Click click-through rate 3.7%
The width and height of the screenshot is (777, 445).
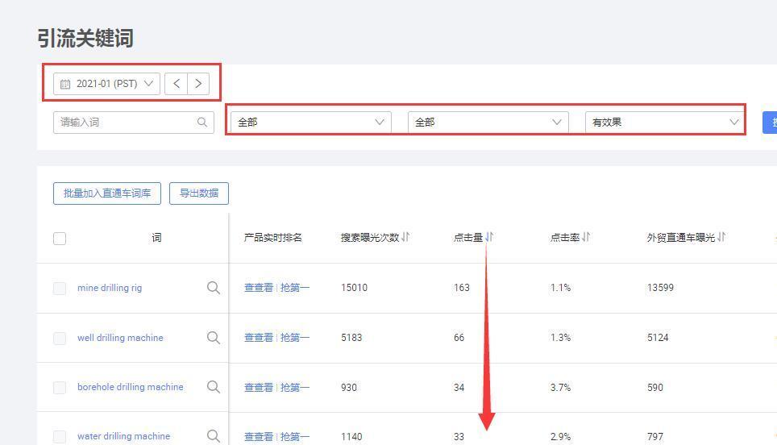560,388
